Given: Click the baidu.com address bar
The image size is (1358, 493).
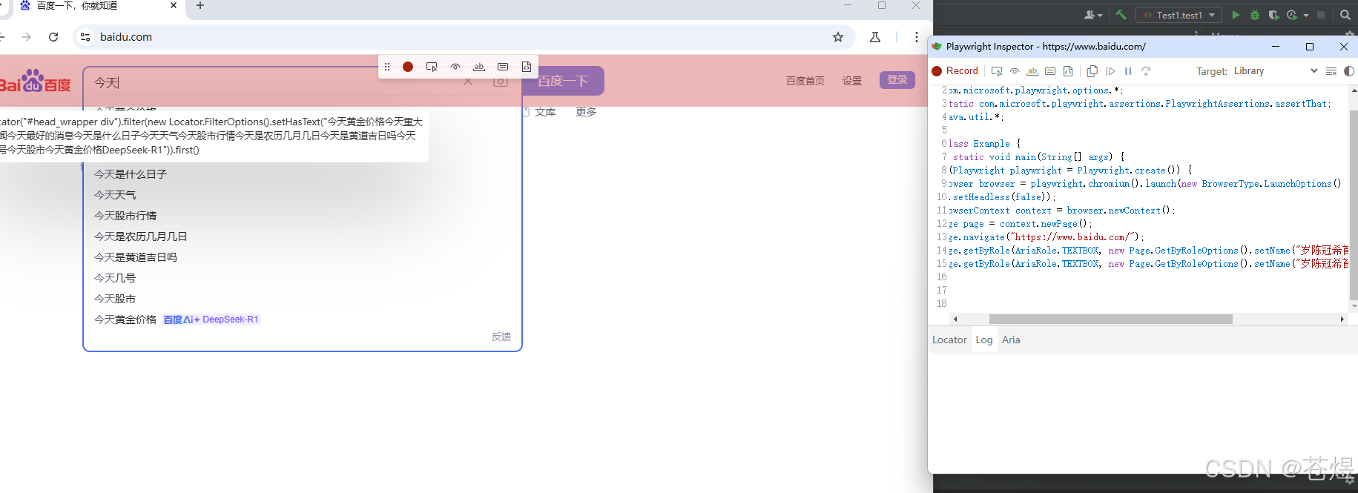Looking at the screenshot, I should 464,37.
